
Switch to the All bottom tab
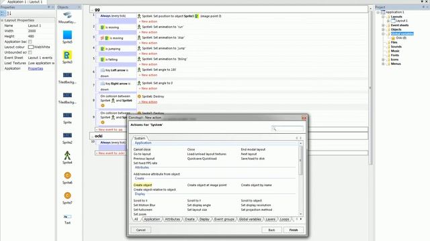[136, 219]
